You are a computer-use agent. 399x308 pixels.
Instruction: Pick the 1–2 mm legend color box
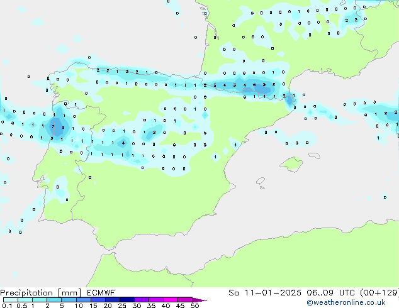[x=40, y=300]
